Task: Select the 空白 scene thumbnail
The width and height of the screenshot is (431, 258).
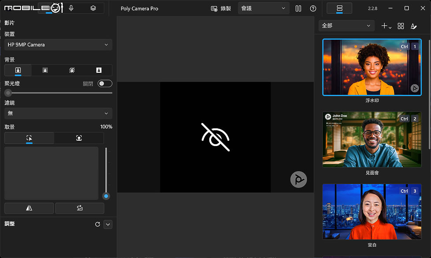Action: [x=372, y=212]
